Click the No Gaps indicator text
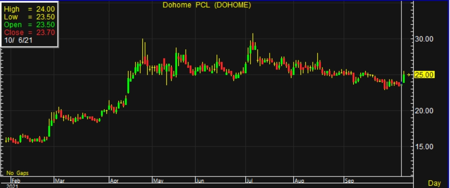 click(x=18, y=173)
